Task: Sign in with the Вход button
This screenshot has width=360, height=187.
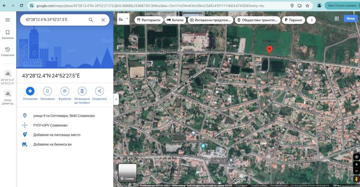Action: 350,18
